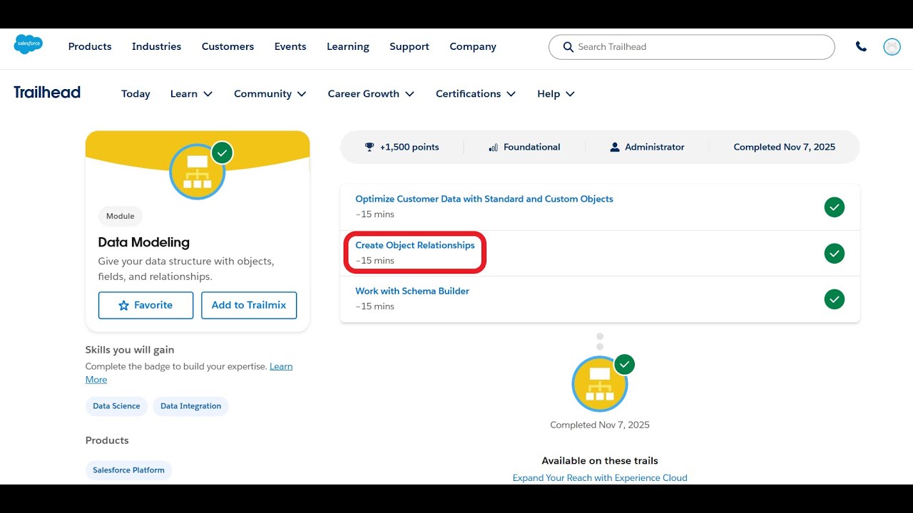Image resolution: width=913 pixels, height=513 pixels.
Task: Open the Products menu
Action: [90, 46]
